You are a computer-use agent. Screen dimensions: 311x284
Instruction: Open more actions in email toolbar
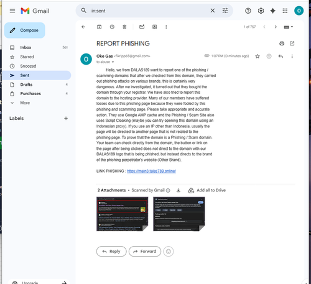click(x=166, y=27)
